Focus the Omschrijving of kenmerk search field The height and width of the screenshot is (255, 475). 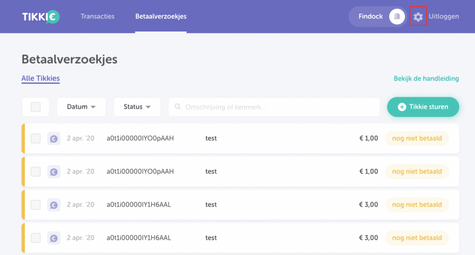click(x=278, y=107)
